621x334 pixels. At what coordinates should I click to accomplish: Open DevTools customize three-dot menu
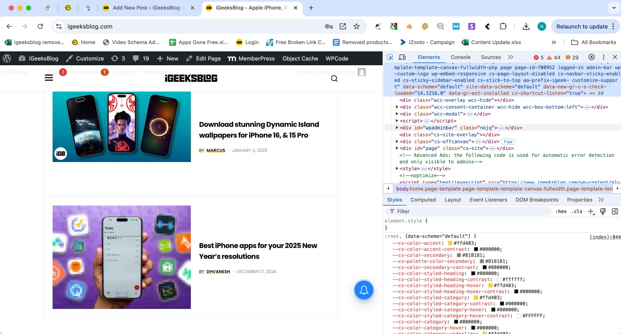[x=603, y=57]
